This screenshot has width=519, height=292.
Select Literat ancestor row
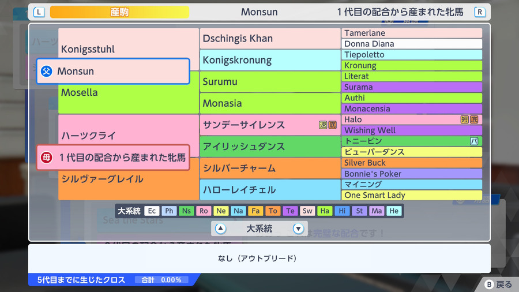click(412, 76)
